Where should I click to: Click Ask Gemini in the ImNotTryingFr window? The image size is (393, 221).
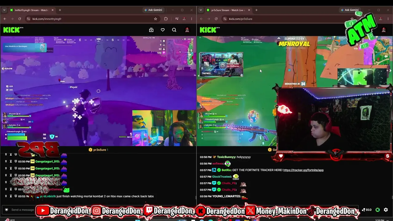153,10
